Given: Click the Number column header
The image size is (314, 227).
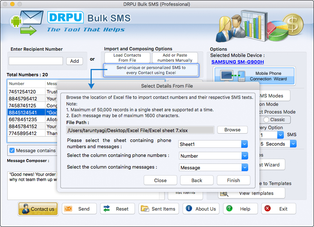Looking at the screenshot, I should [x=27, y=84].
